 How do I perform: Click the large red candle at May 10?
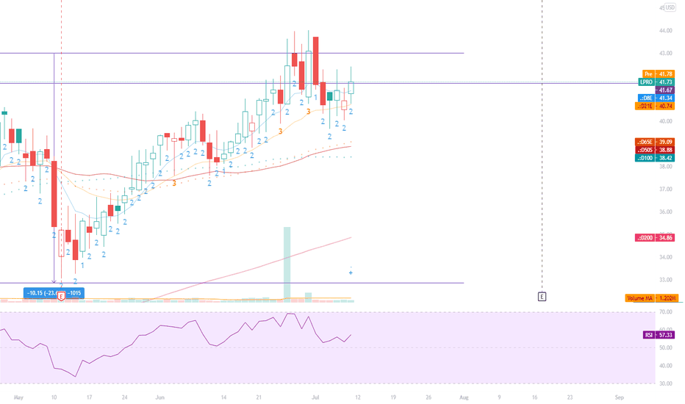(54, 194)
